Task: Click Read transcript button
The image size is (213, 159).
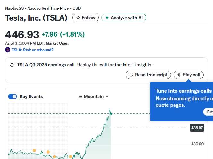Action: 148,75
